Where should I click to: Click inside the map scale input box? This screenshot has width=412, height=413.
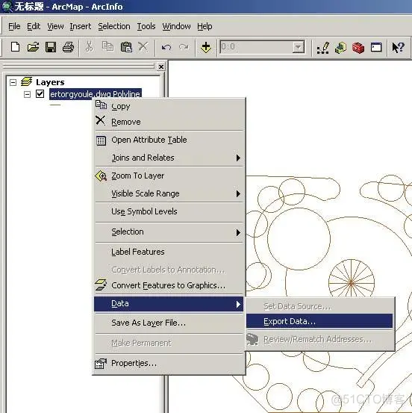256,47
